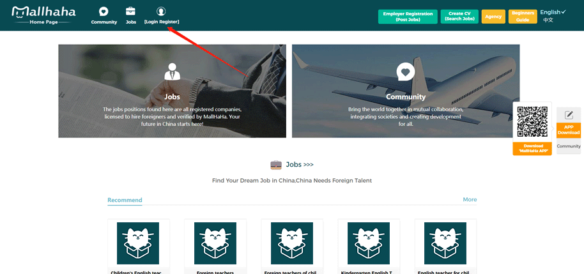Open cat logo of Children's English teacher job
584x274 pixels.
pyautogui.click(x=138, y=243)
